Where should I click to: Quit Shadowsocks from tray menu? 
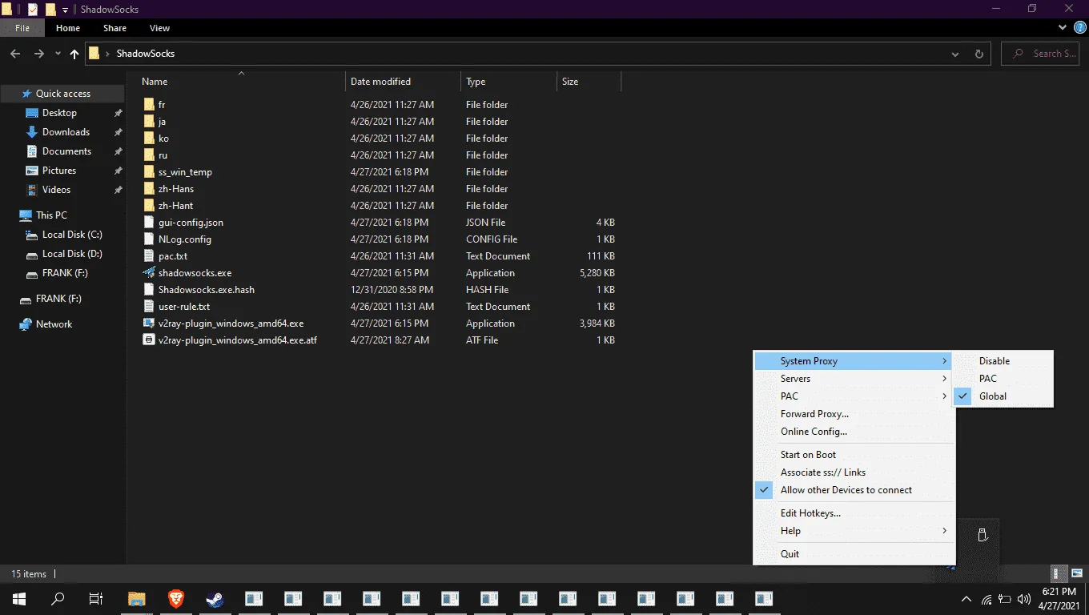[854, 554]
